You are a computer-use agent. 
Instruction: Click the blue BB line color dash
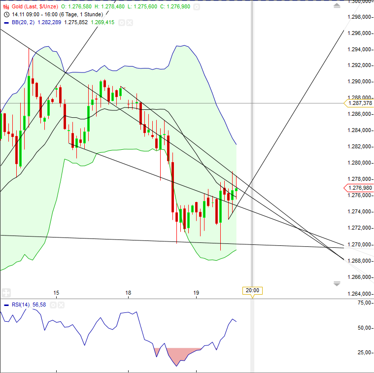coord(7,23)
